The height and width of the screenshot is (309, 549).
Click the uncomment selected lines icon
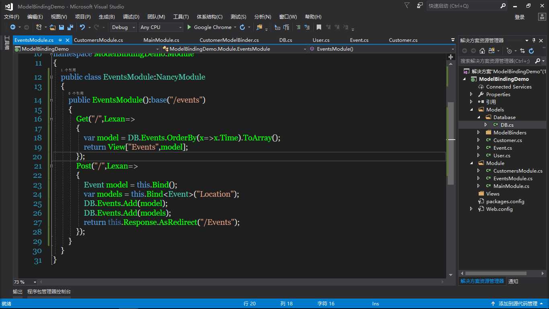307,27
